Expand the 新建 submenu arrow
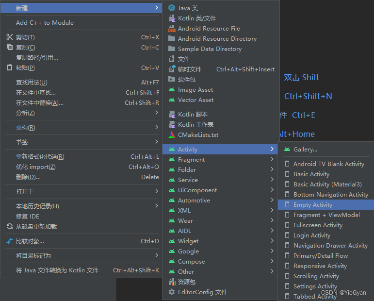This screenshot has height=301, width=374. coord(157,8)
